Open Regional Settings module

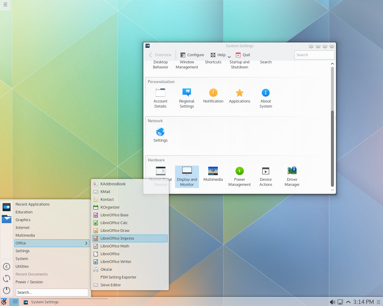click(x=187, y=98)
